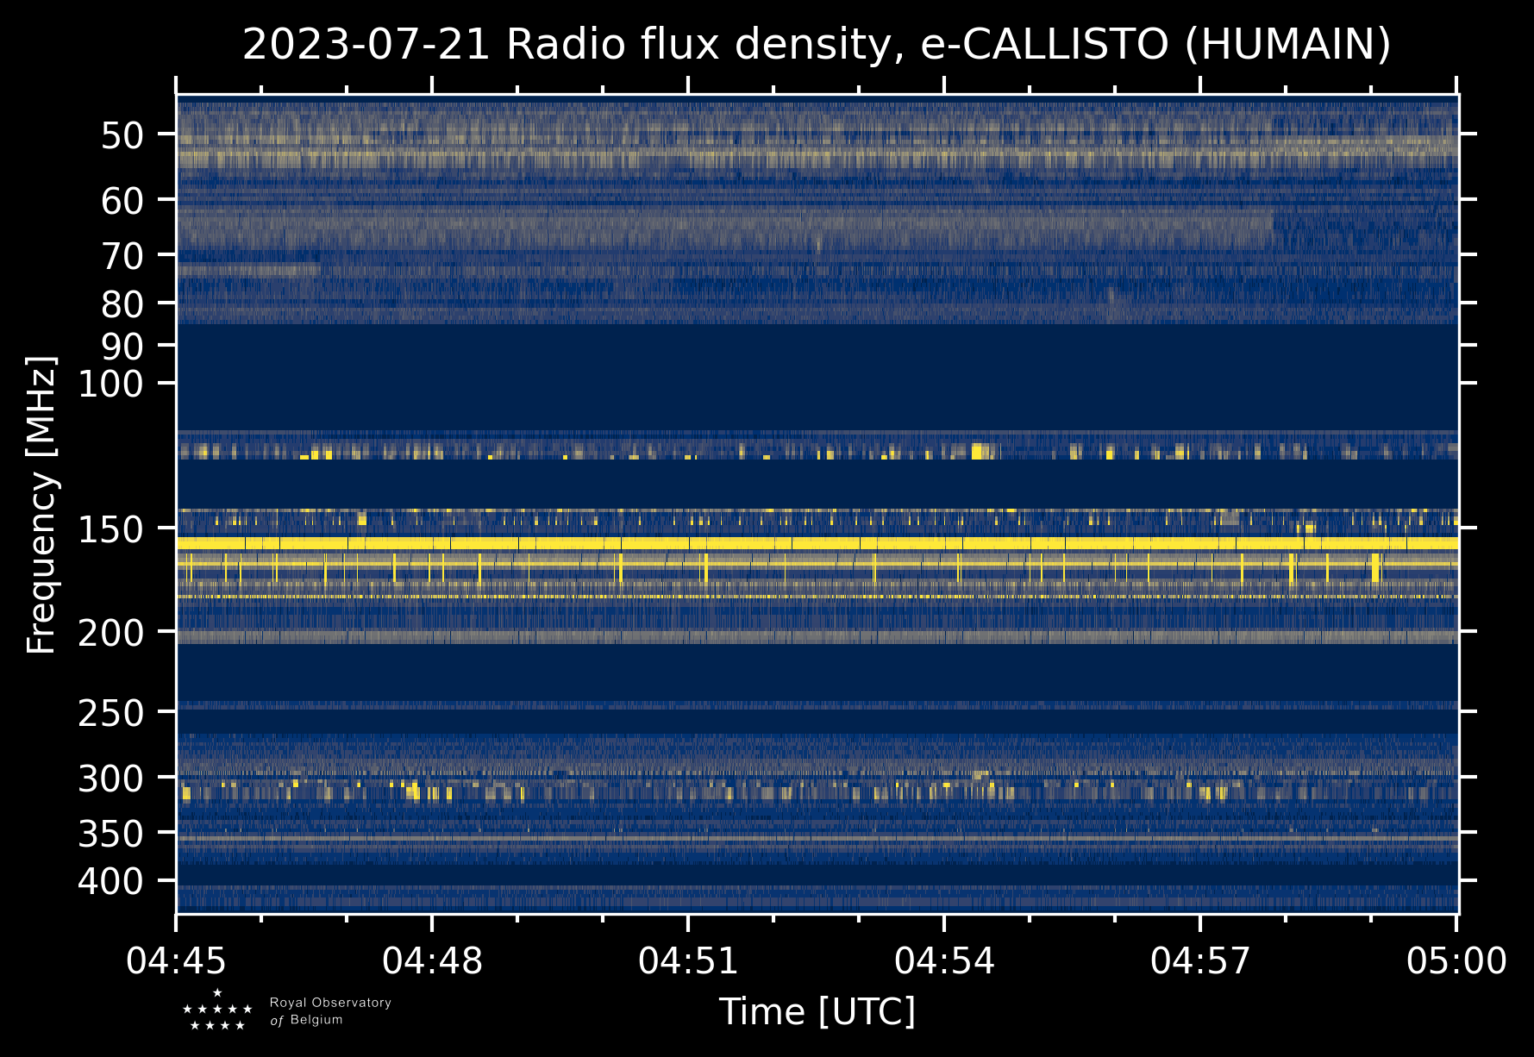Screen dimensions: 1534x1057
Task: Select the Time [UTC] axis label
Action: tap(817, 1011)
